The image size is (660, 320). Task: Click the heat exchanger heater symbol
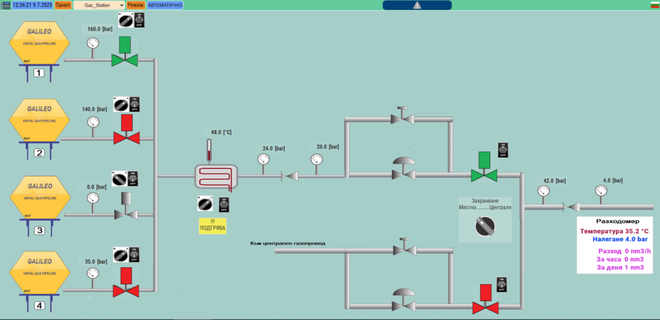(x=216, y=176)
